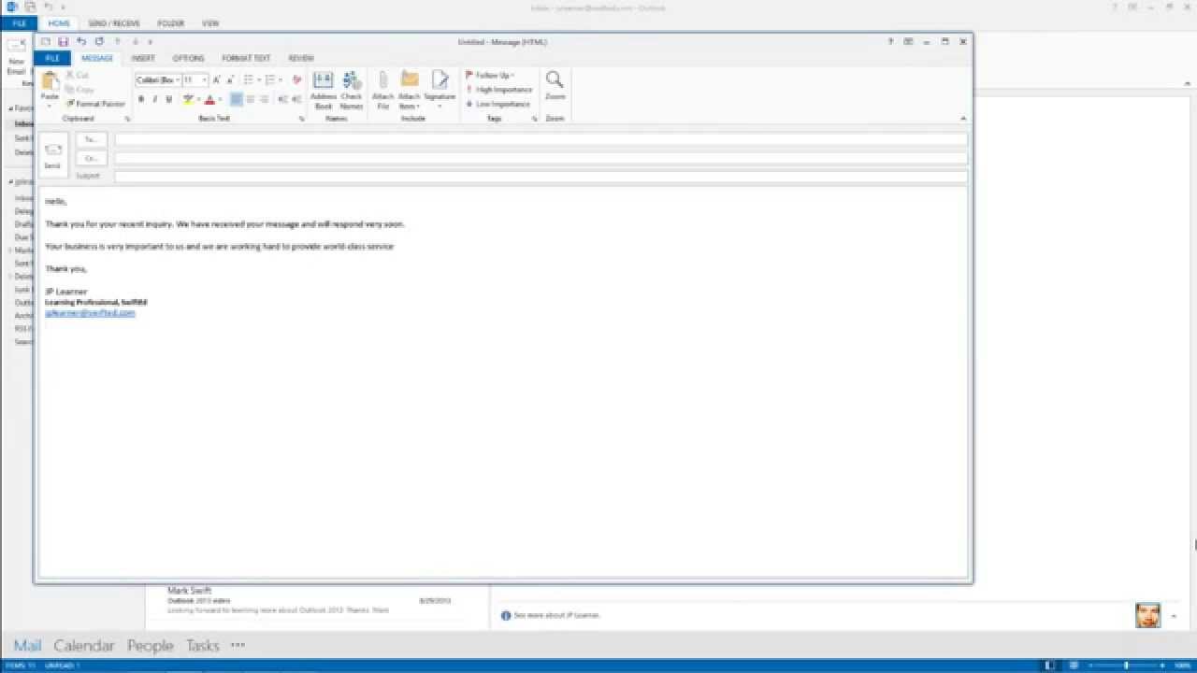
Task: Open the FILE tab in message window
Action: [52, 58]
